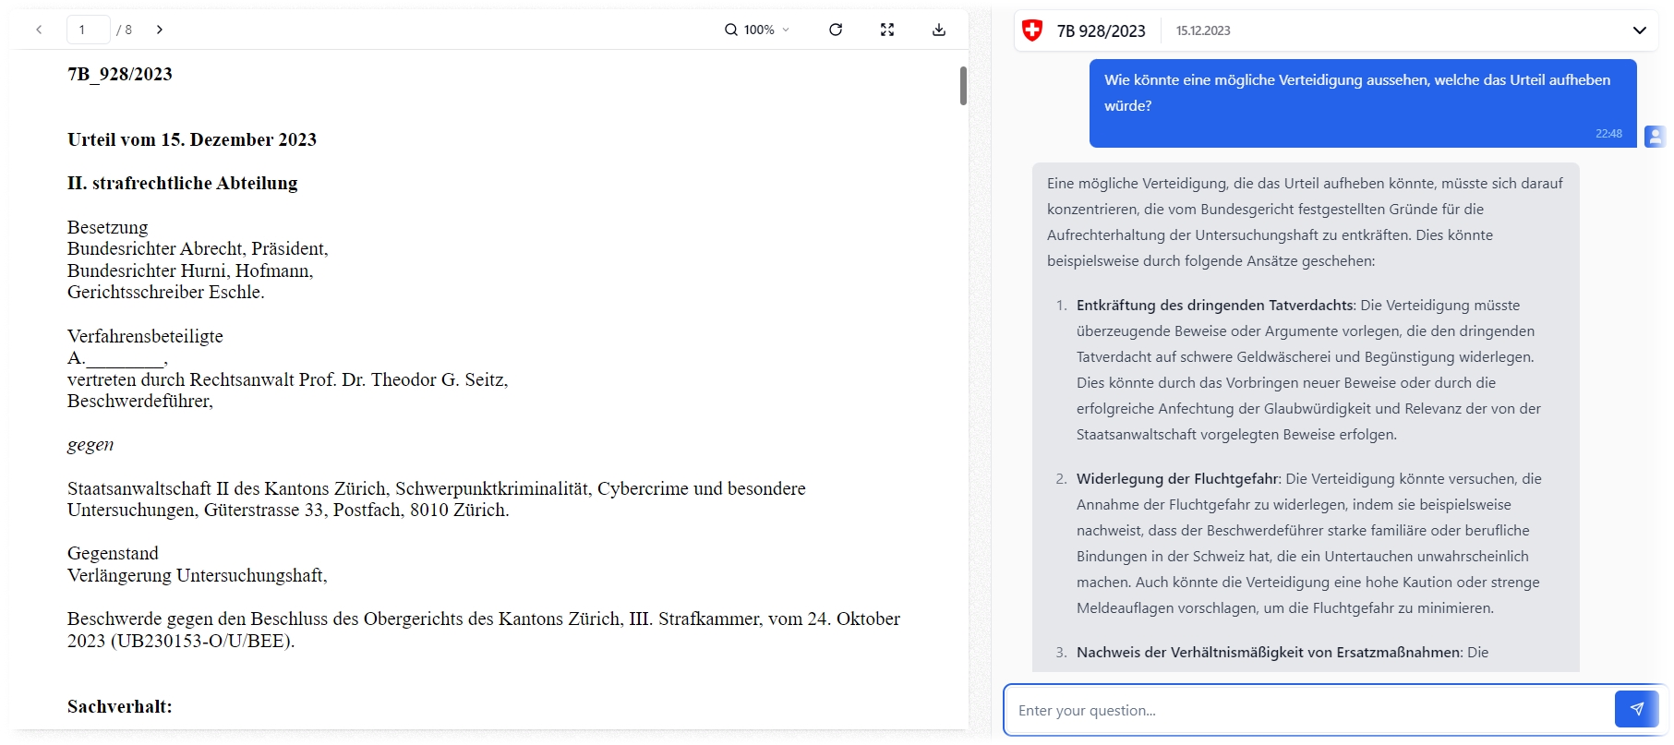Click the magnifier zoom icon
Viewport: 1674px width, 745px height.
(x=731, y=30)
